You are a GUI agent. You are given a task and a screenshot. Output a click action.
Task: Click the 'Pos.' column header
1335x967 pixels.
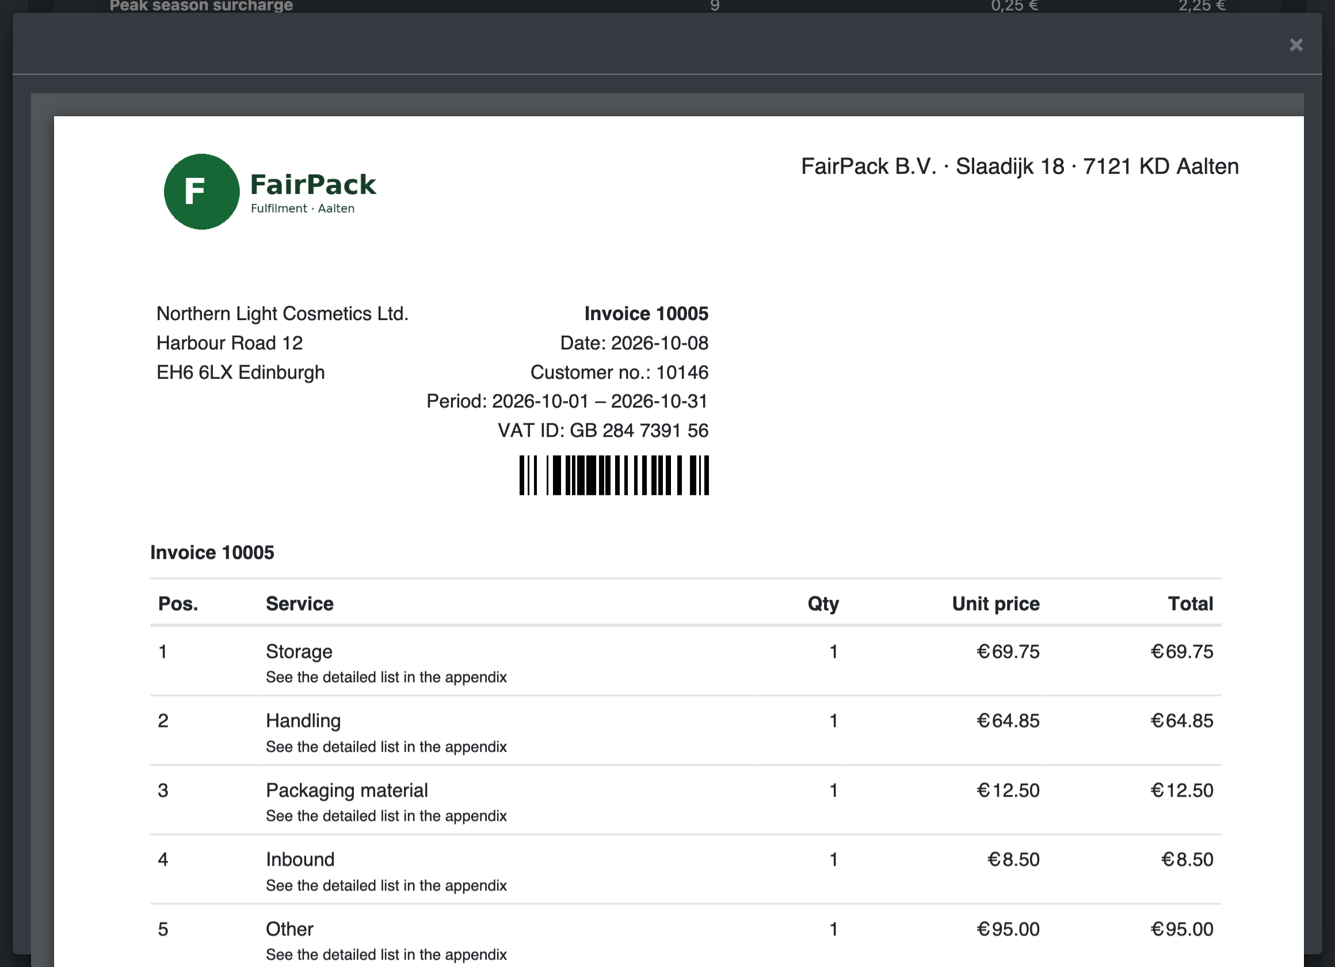178,604
